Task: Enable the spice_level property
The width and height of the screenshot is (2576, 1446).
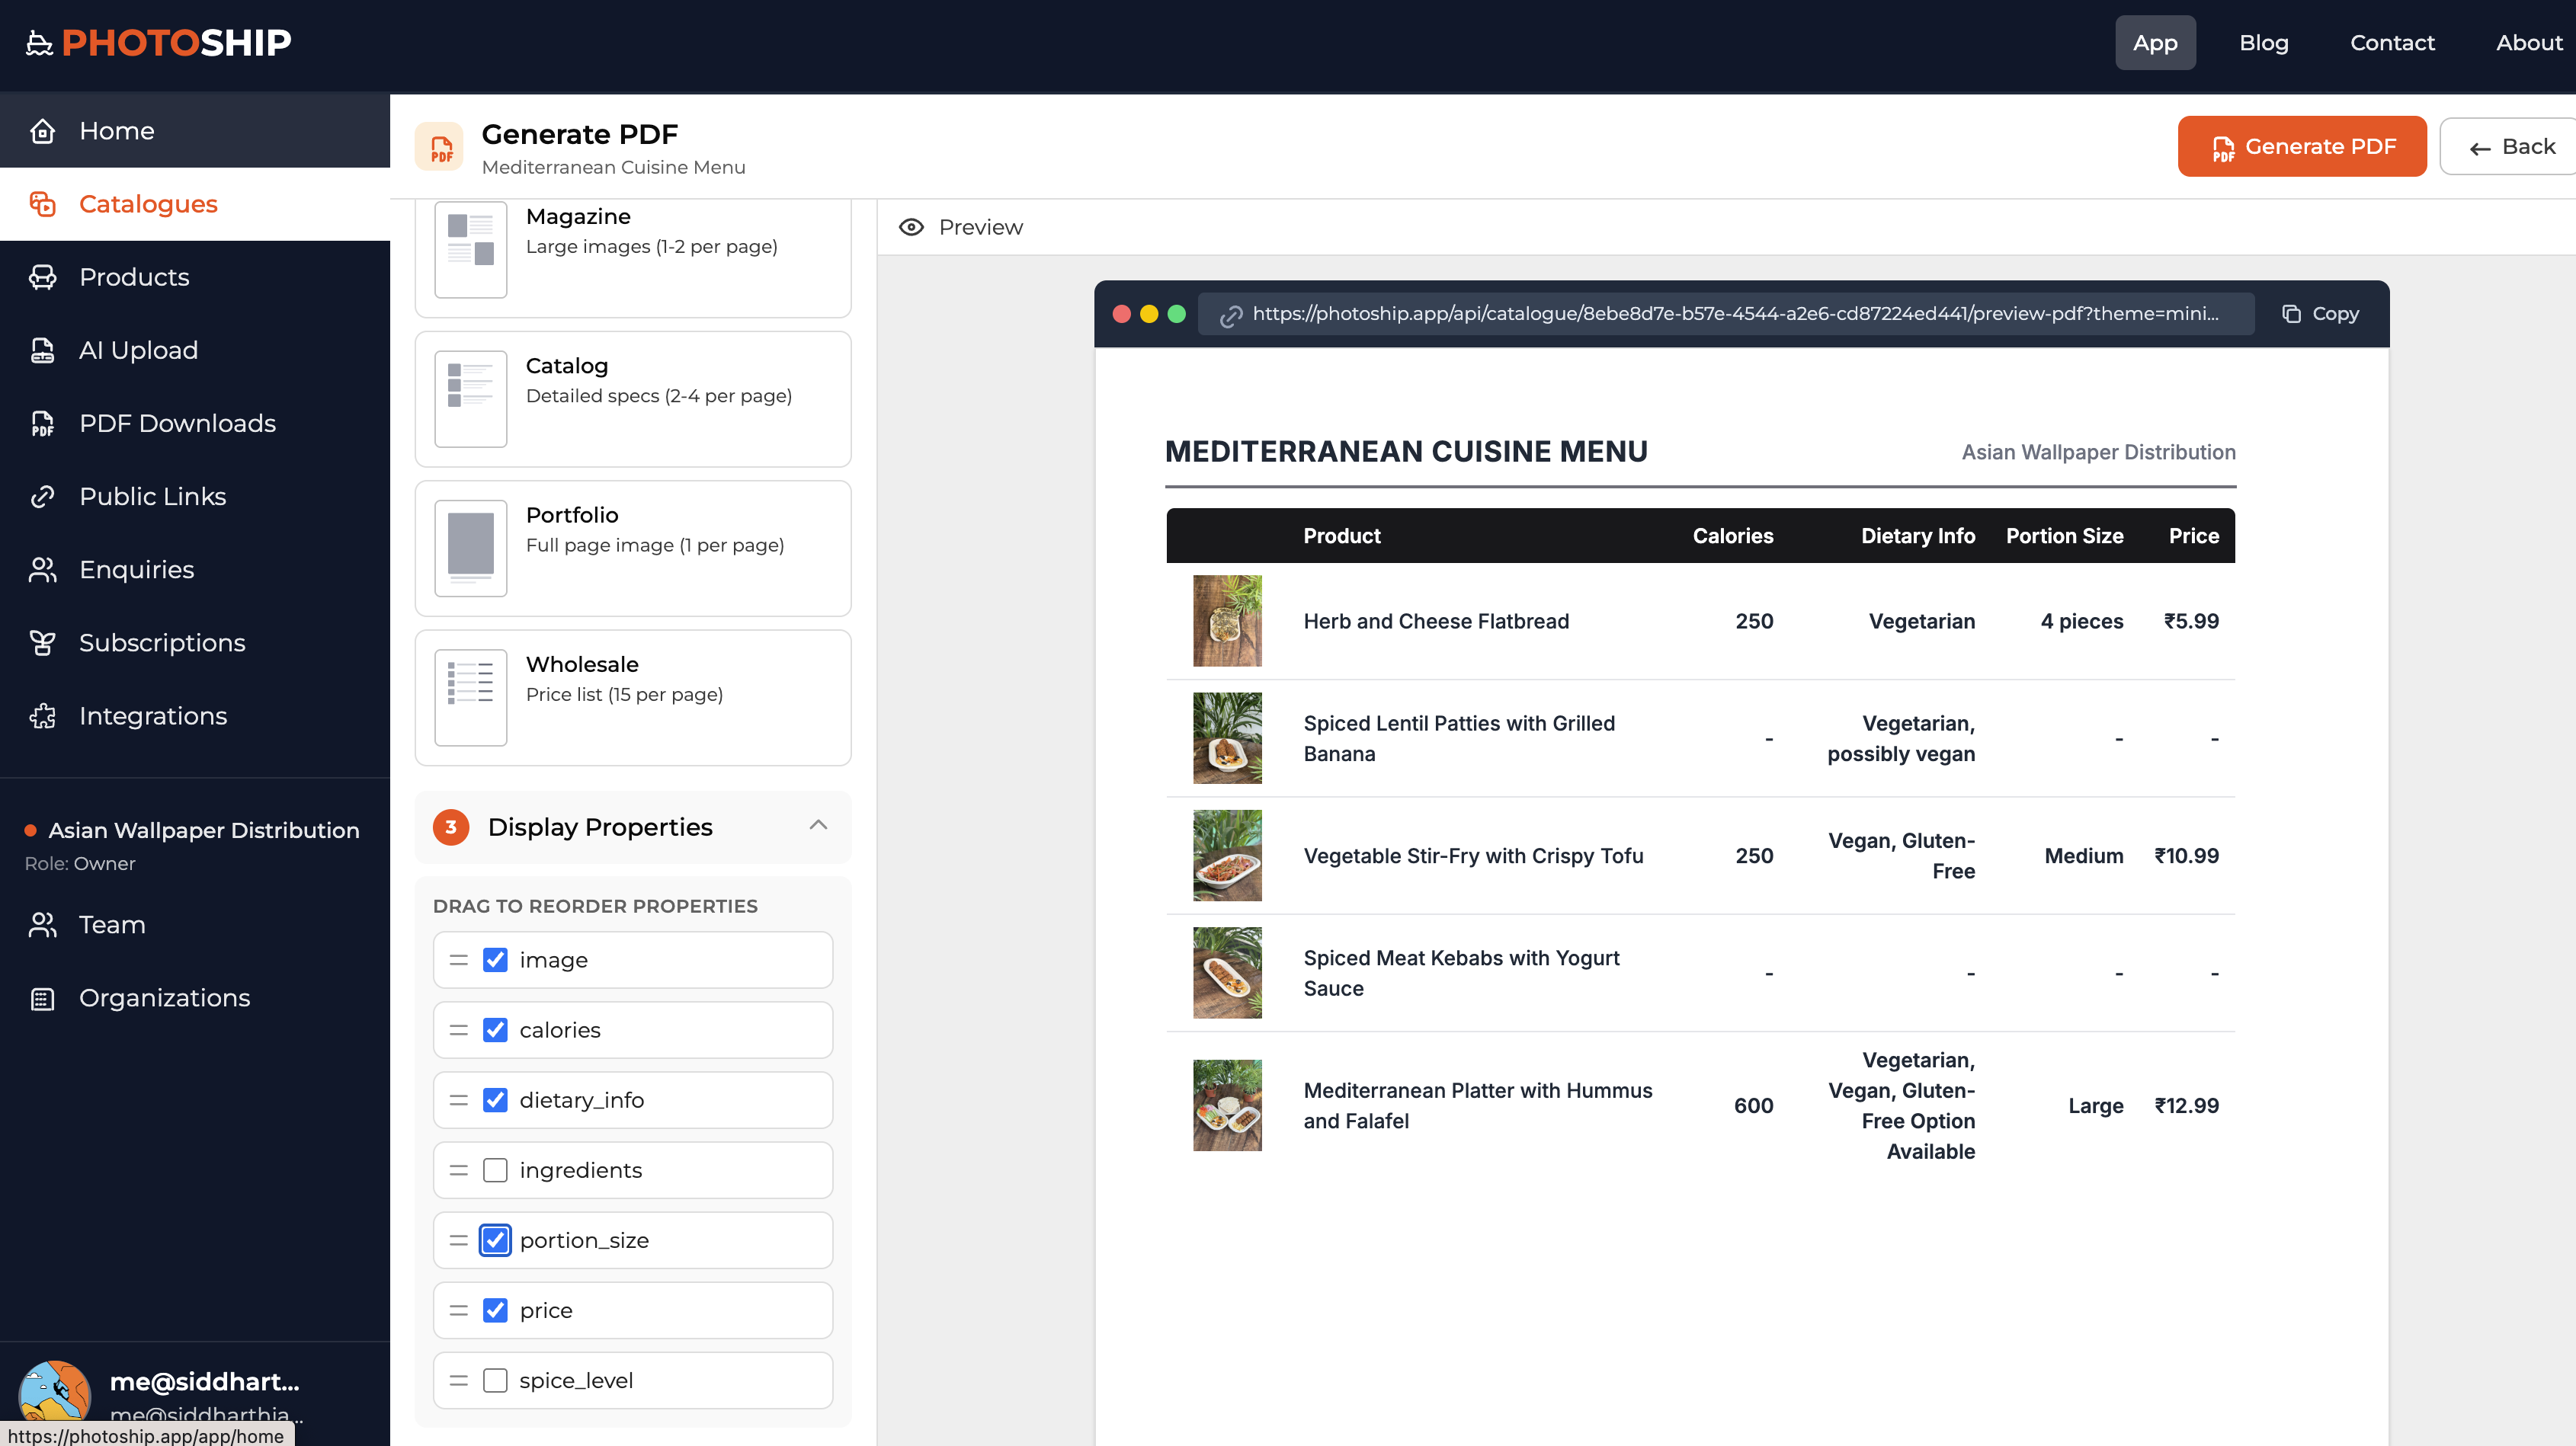Action: (x=495, y=1380)
